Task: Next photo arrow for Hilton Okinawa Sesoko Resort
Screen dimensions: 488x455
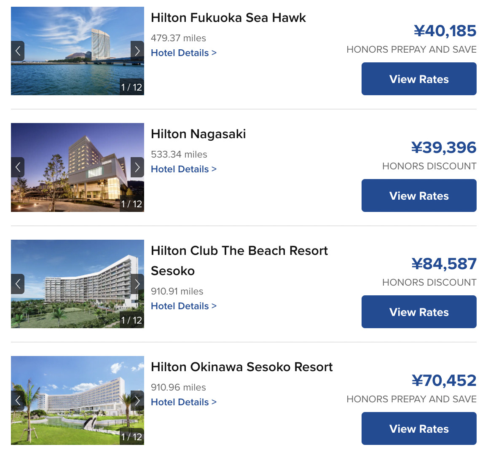Action: coord(137,401)
